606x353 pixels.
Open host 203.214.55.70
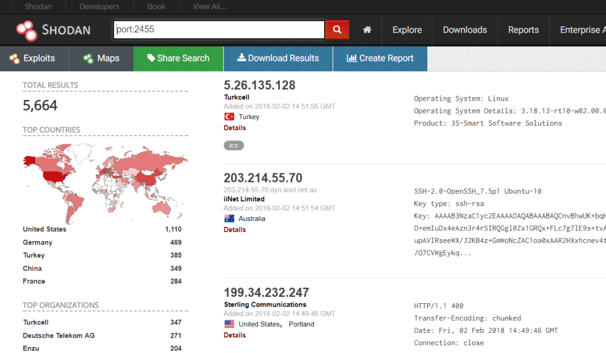(263, 178)
